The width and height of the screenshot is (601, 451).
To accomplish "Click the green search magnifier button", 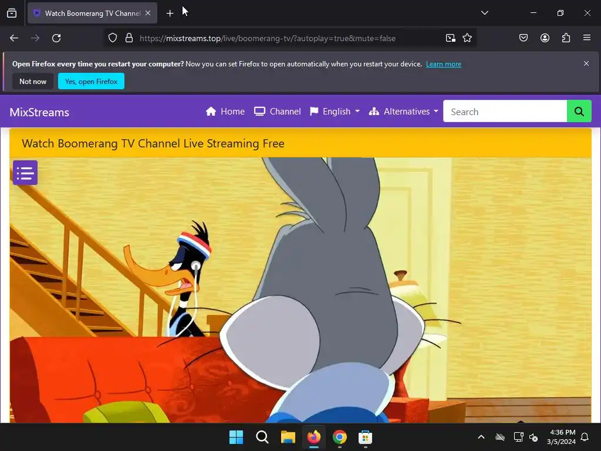I will (579, 111).
